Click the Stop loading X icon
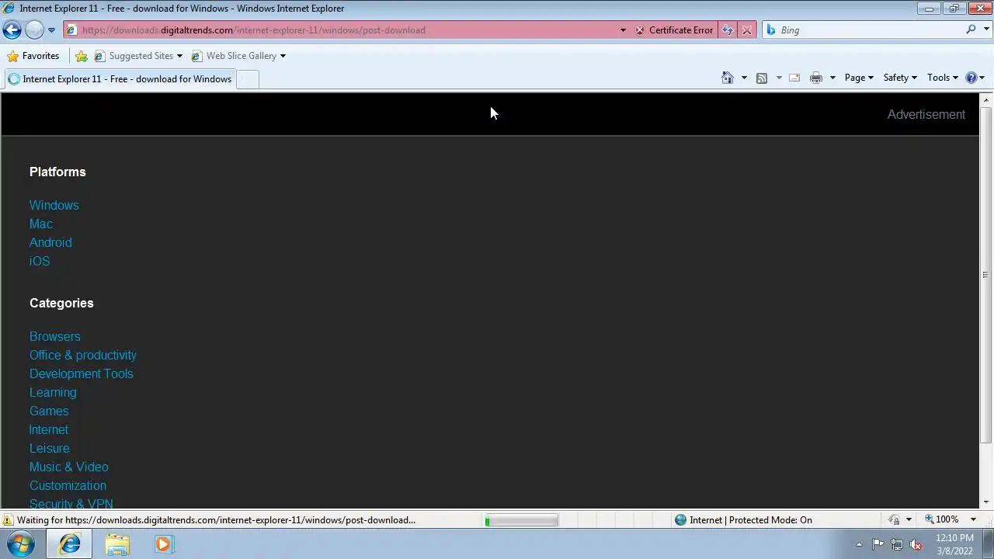This screenshot has width=994, height=559. (x=747, y=30)
